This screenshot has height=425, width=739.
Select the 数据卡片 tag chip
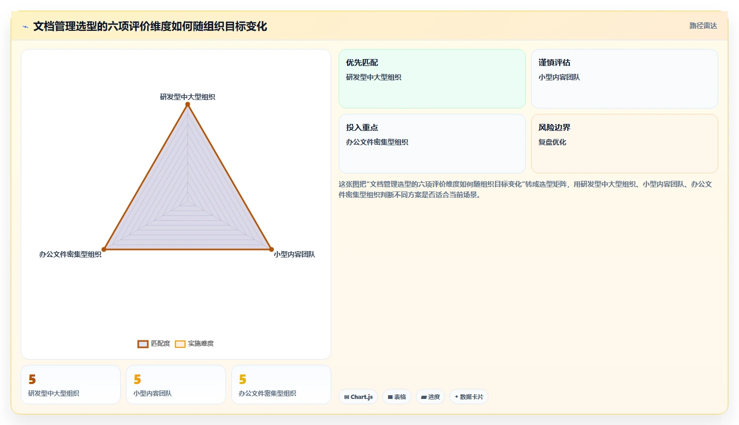point(469,397)
